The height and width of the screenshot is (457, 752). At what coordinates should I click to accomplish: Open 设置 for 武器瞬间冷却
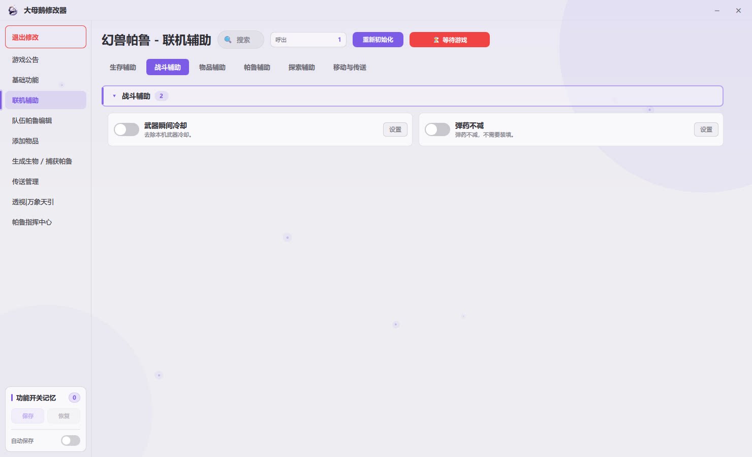click(x=395, y=129)
